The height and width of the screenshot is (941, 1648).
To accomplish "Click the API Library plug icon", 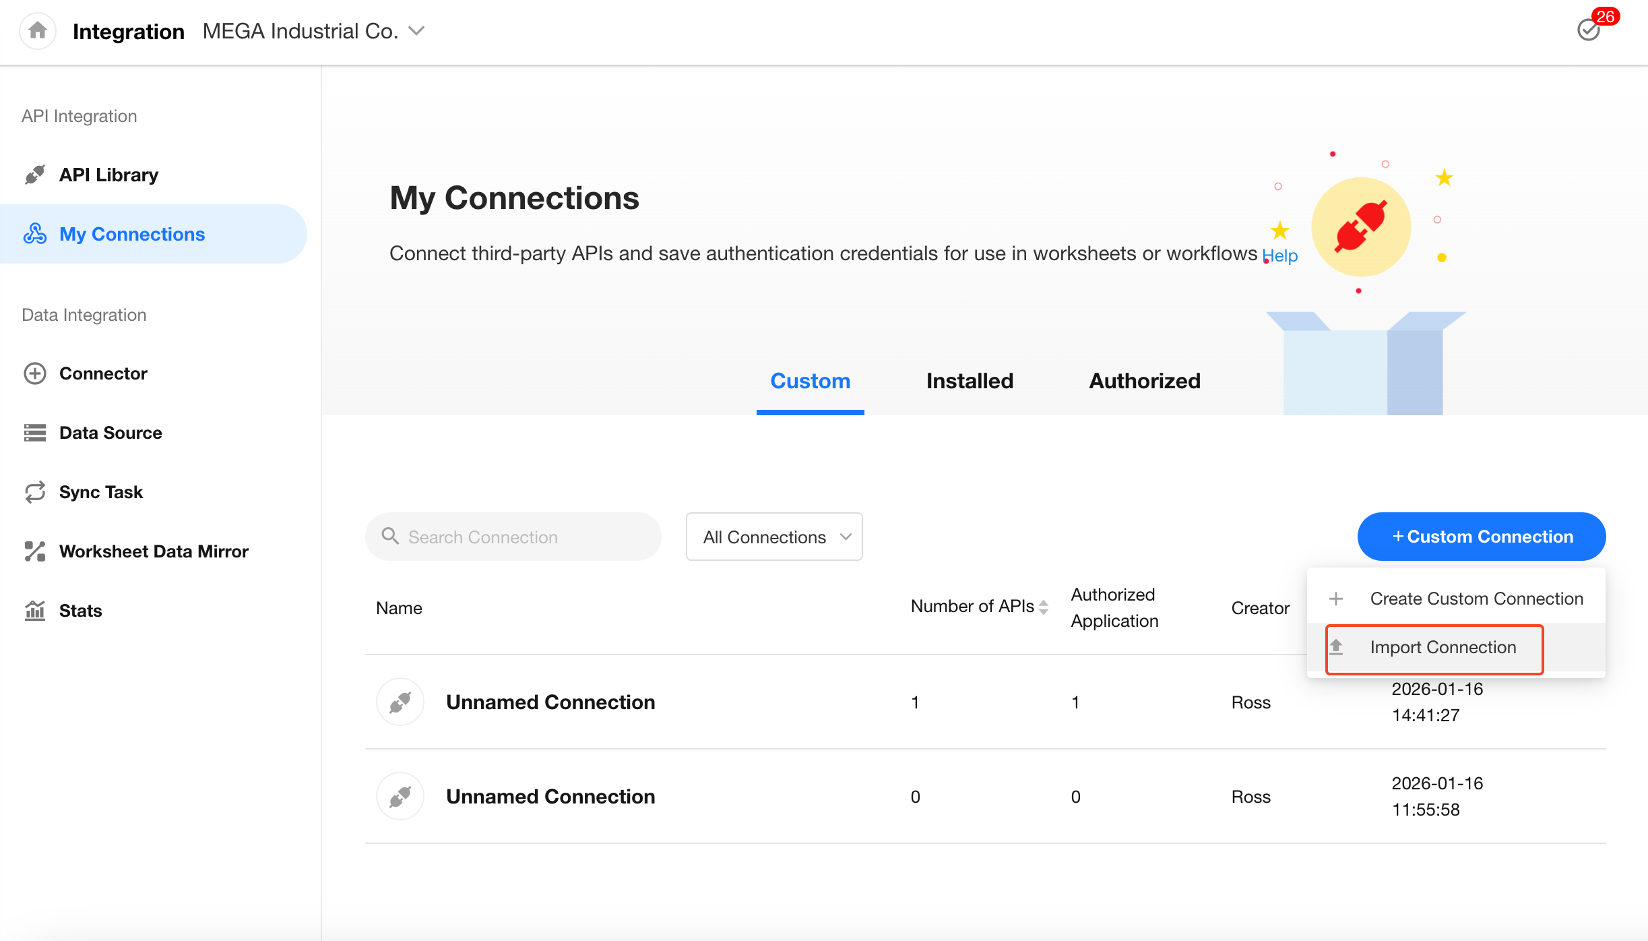I will point(35,175).
